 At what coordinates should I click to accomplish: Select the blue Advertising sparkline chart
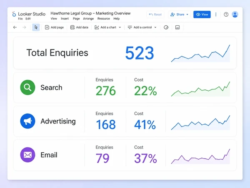point(200,123)
